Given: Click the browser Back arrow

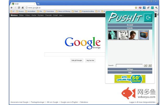Looking at the screenshot, I should [12, 8].
